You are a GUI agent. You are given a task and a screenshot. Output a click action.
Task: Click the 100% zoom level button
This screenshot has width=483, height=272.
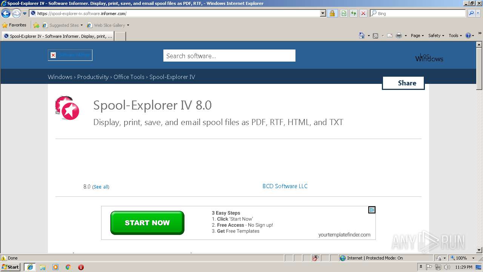pos(458,258)
